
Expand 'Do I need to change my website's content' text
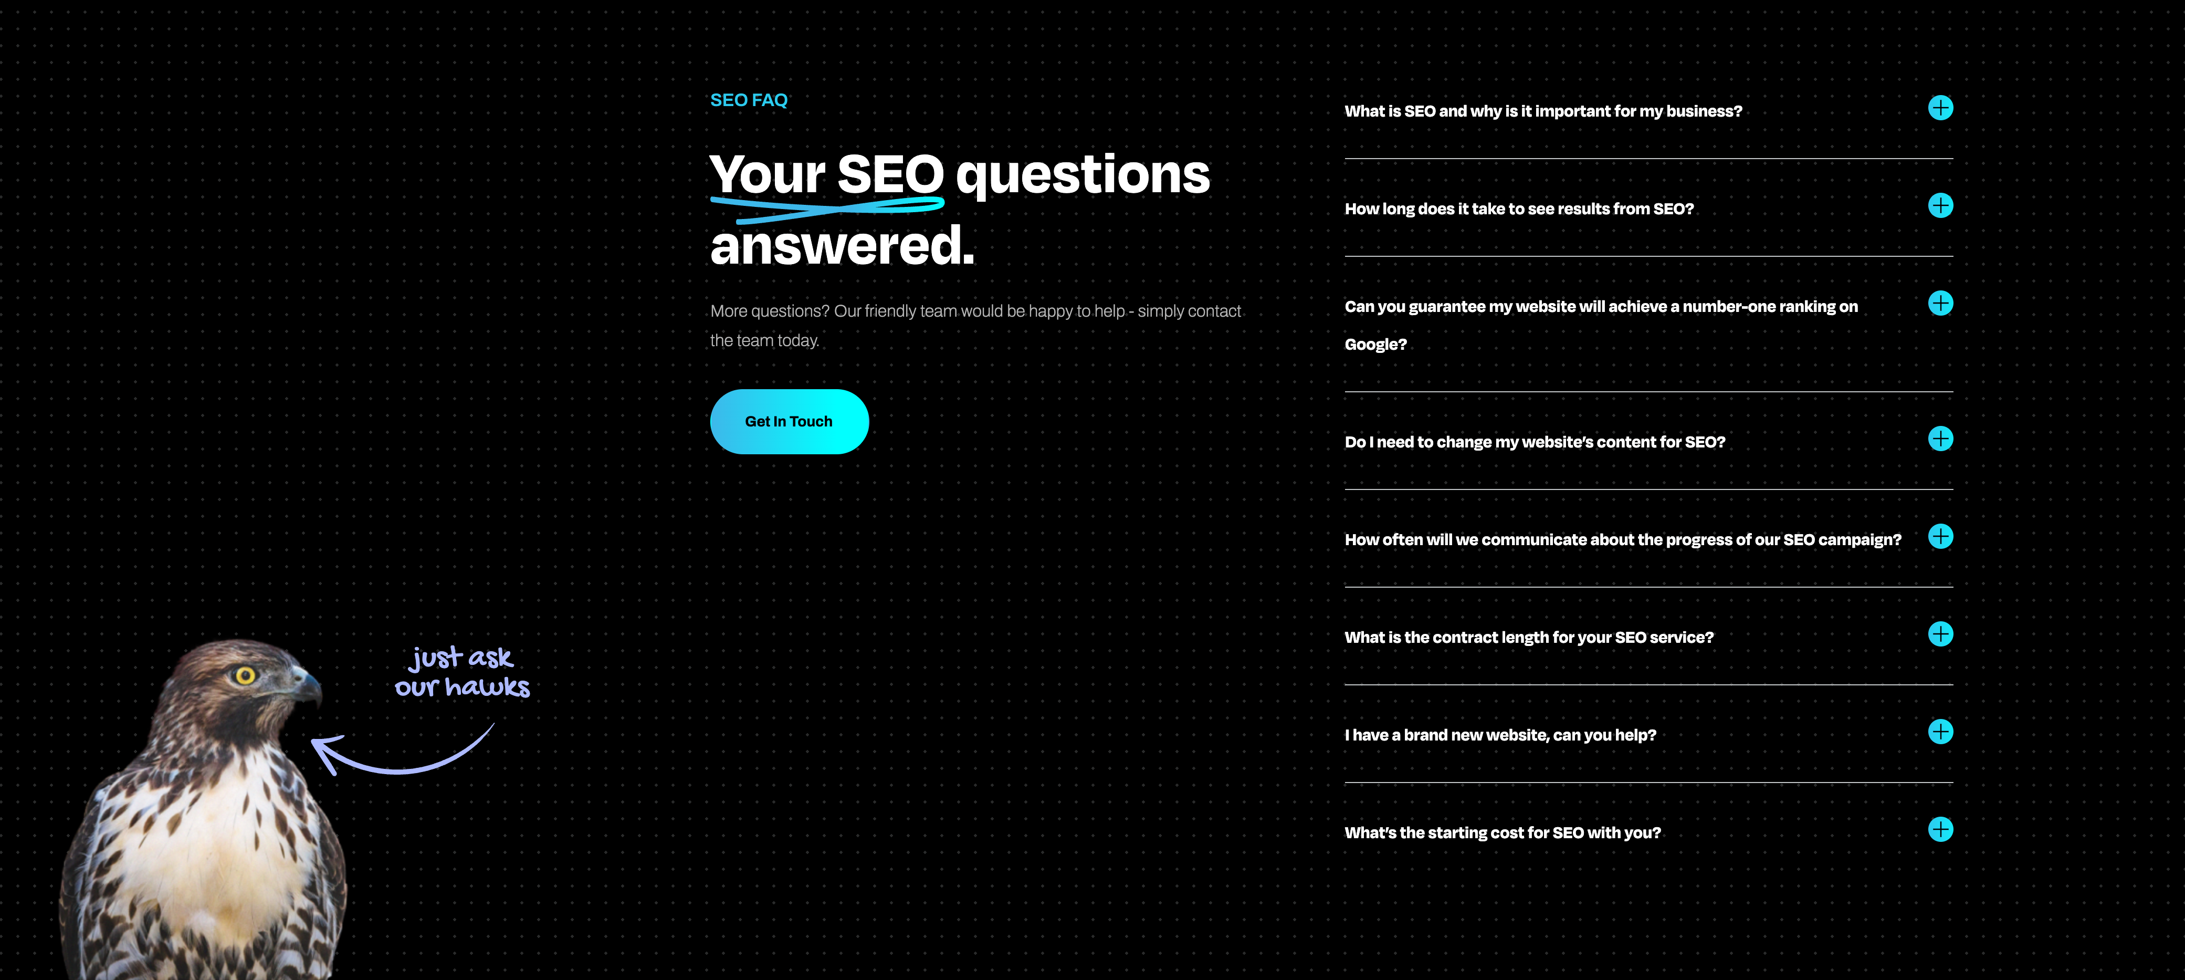tap(1535, 443)
